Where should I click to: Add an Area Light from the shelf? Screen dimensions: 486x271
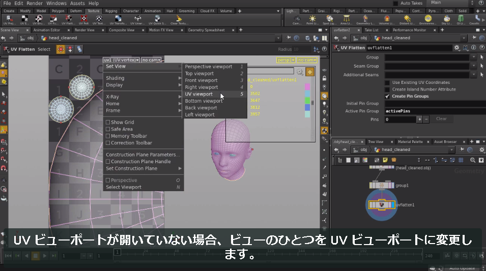[346, 20]
